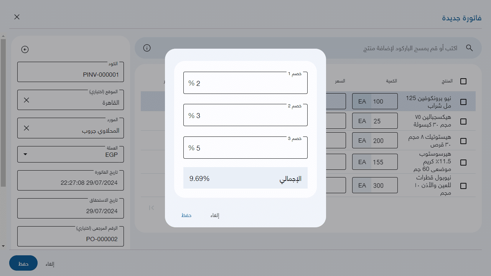Click the خصم 1 discount field

(x=245, y=83)
